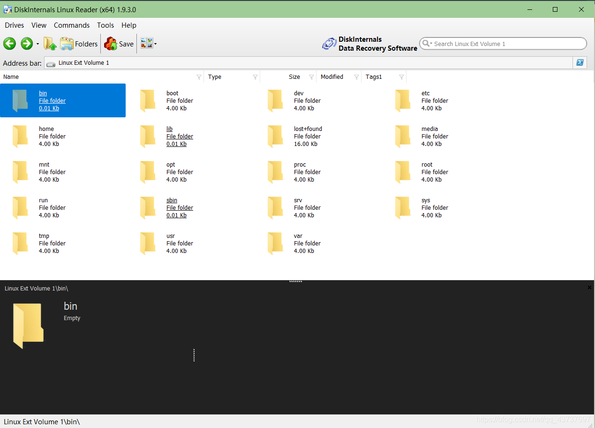Open the navigation history dropdown arrow
Image resolution: width=595 pixels, height=428 pixels.
[38, 44]
